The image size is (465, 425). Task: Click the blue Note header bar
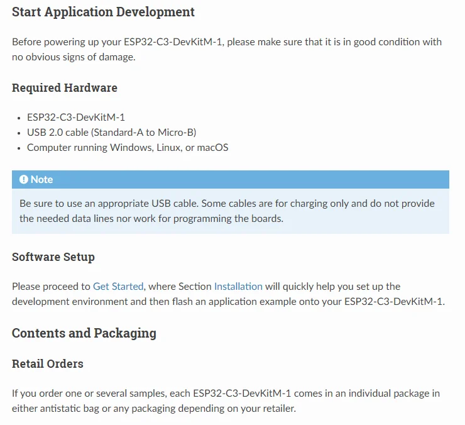click(x=251, y=180)
